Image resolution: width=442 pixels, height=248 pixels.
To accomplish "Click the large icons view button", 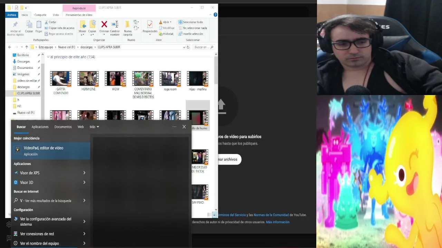I will pyautogui.click(x=214, y=215).
